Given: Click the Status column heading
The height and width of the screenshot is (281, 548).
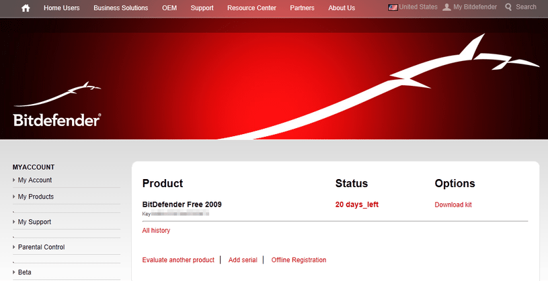Looking at the screenshot, I should coord(351,183).
